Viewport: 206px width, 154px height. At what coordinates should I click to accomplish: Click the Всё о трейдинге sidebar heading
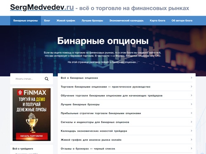coord(23,149)
